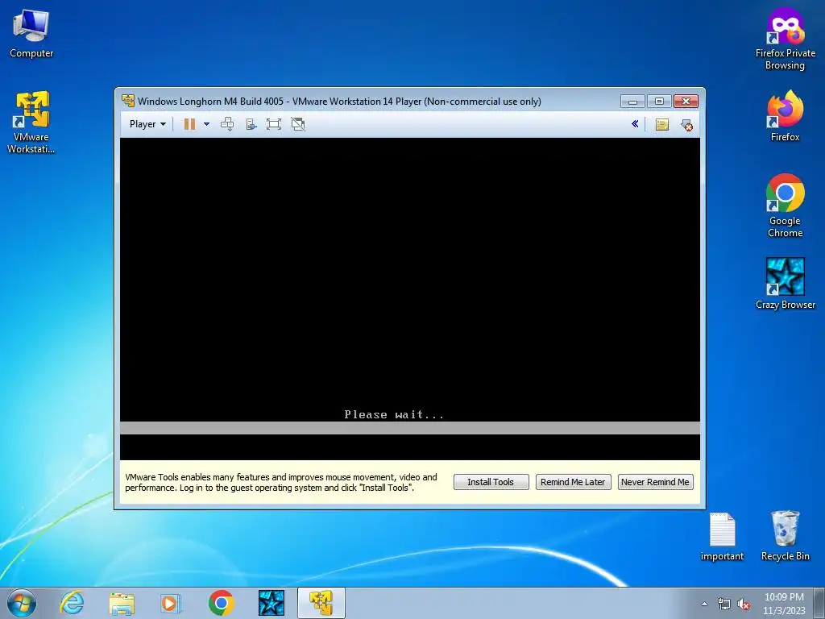Open the Player menu

coord(147,124)
